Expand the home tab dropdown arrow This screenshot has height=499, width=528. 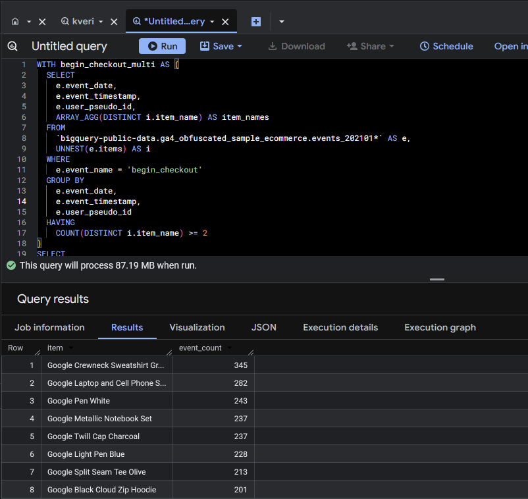click(29, 22)
